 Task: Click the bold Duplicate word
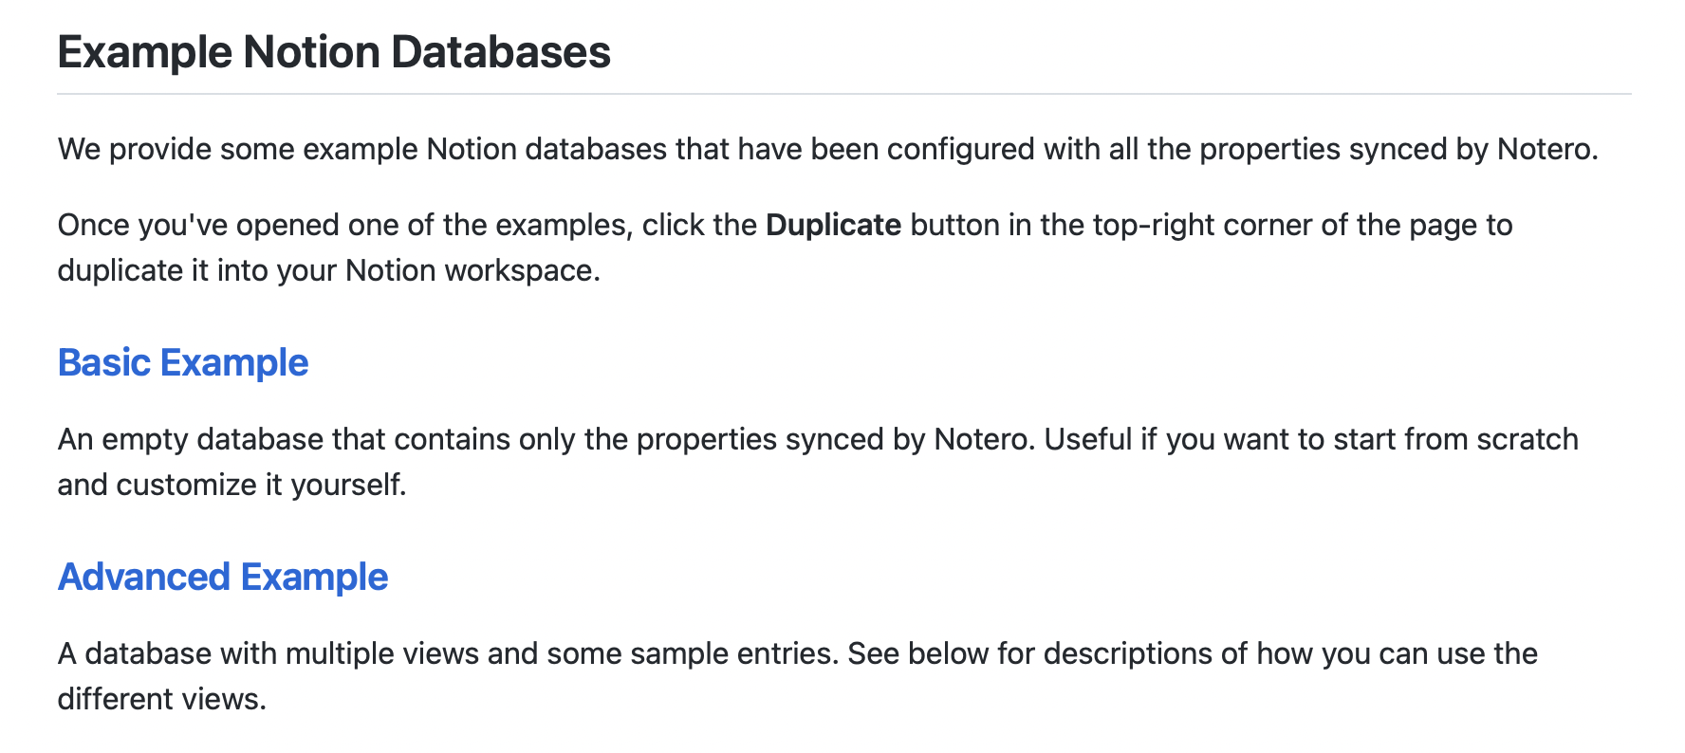coord(833,225)
